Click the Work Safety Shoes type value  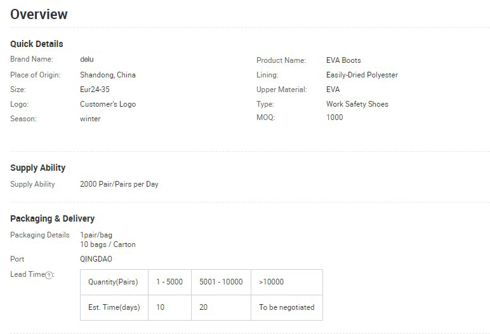[357, 104]
